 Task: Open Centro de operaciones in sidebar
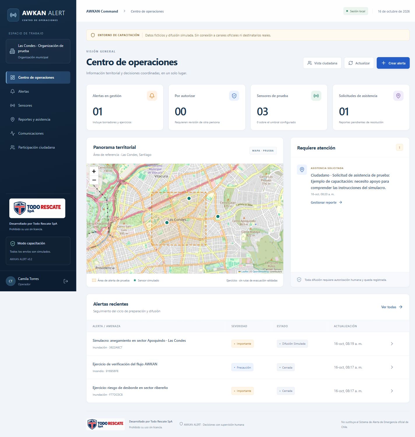[x=38, y=77]
